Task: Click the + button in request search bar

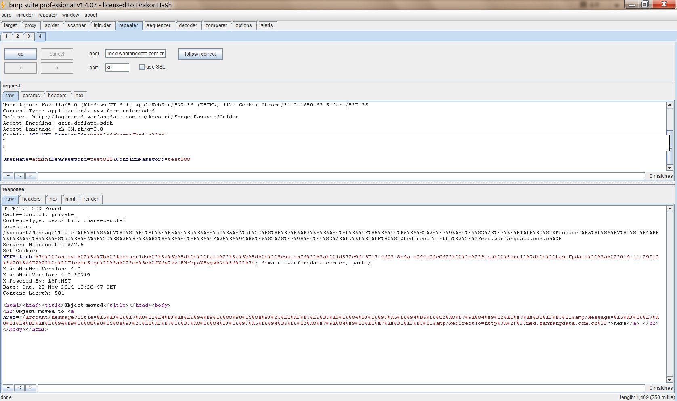Action: point(8,176)
